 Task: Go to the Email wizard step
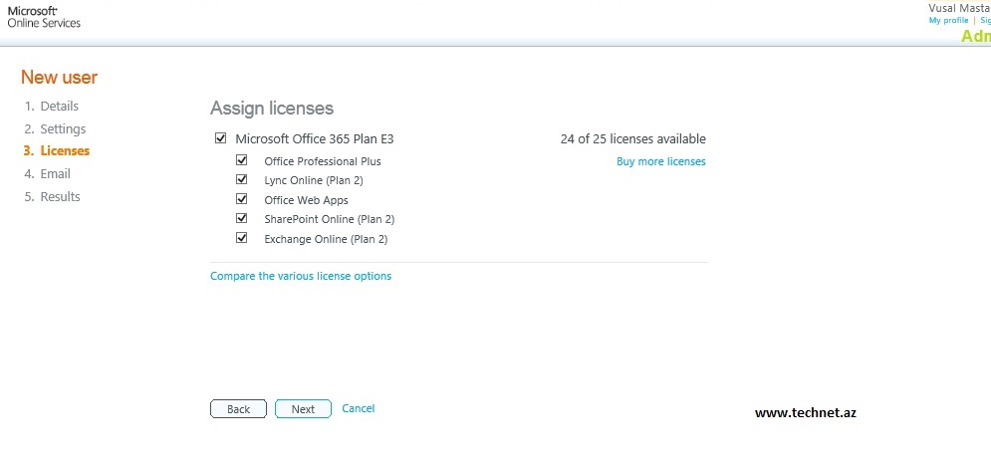point(55,174)
